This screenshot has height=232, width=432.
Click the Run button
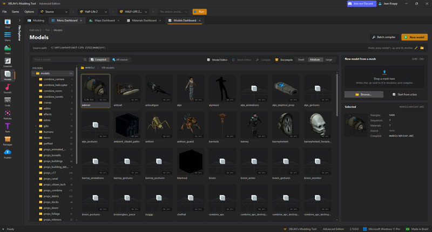coord(199,12)
